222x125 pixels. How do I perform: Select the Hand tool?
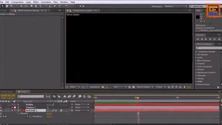point(7,6)
